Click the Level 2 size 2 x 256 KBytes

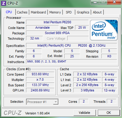tap(87, 85)
